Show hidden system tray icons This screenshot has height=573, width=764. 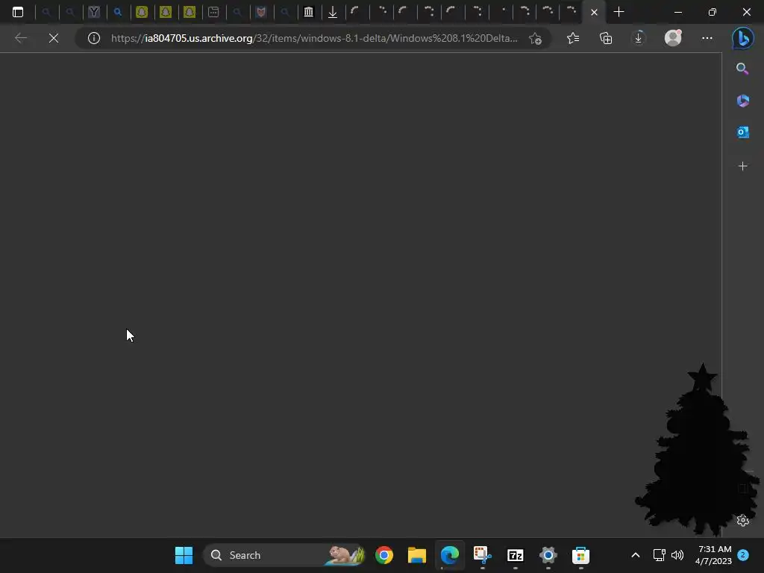pyautogui.click(x=636, y=555)
